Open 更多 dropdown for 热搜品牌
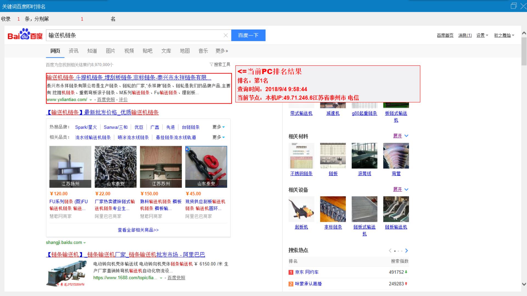Viewport: 527px width, 296px height. (218, 127)
